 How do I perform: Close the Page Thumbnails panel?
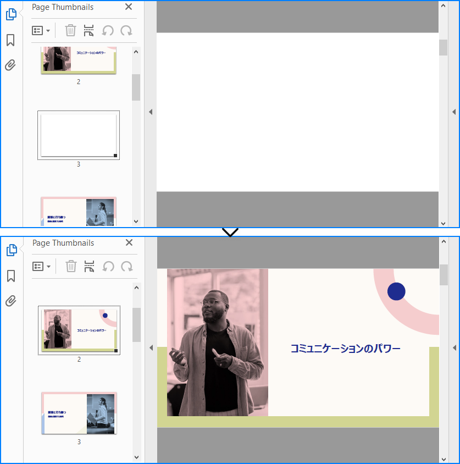pyautogui.click(x=128, y=7)
